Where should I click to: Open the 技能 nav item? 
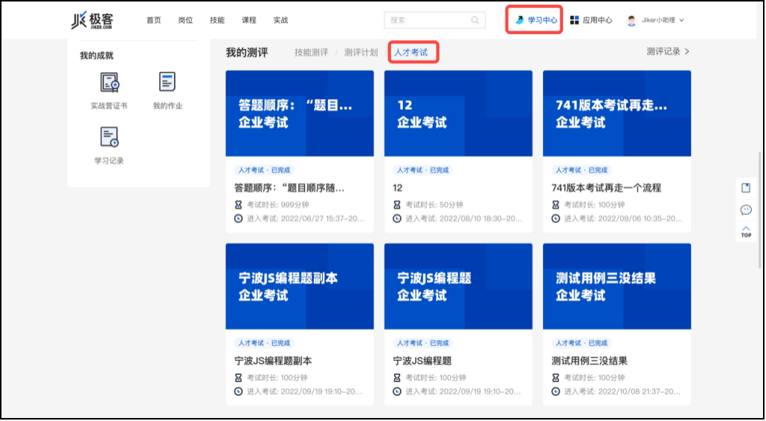[x=217, y=20]
